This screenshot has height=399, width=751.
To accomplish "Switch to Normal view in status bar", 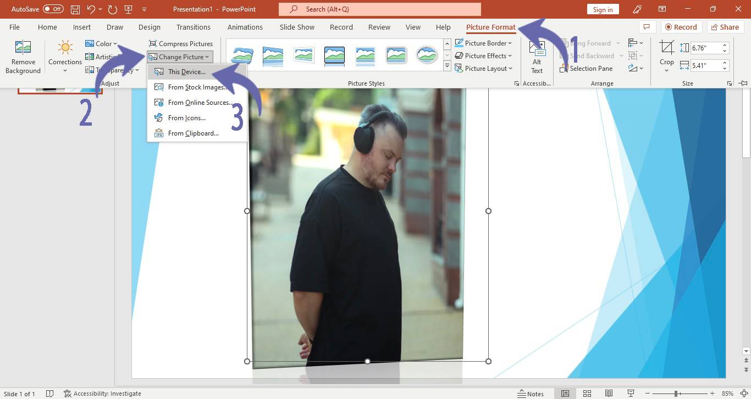I will pyautogui.click(x=565, y=394).
